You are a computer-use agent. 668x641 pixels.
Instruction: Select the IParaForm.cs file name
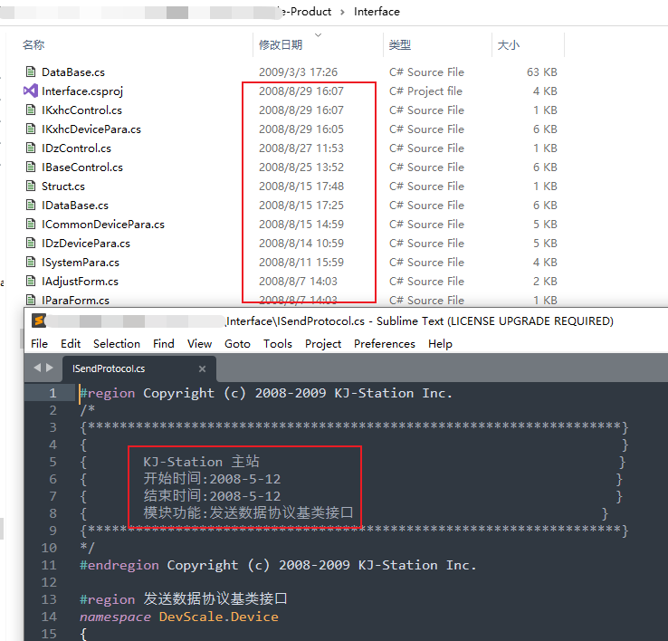pos(75,300)
